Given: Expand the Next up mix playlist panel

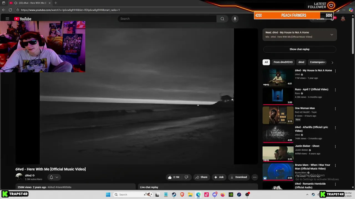Looking at the screenshot, I should click(332, 35).
